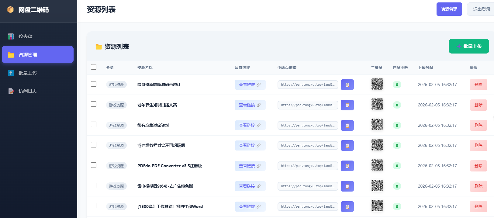Copy landing link for 稀有珍藏道家资料
Viewport: 494px width, 218px height.
[x=347, y=125]
